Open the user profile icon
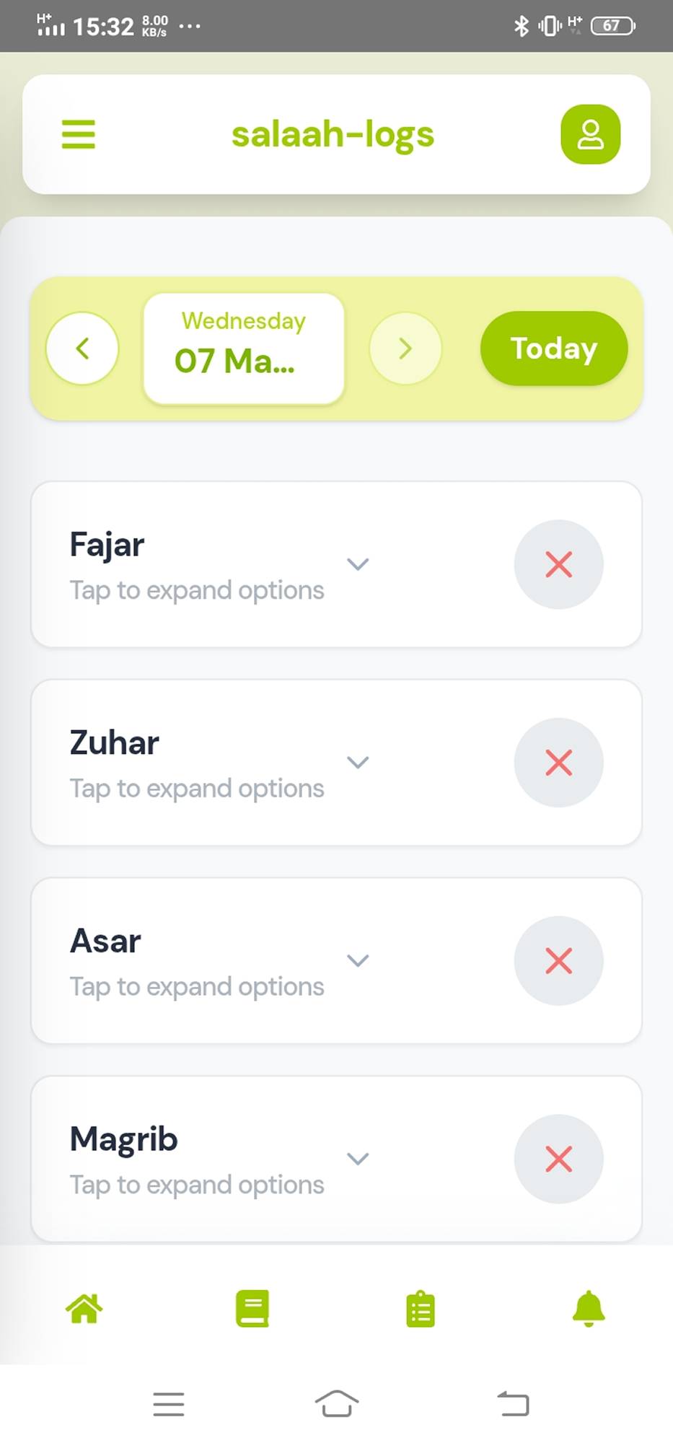This screenshot has width=673, height=1443. click(x=590, y=134)
